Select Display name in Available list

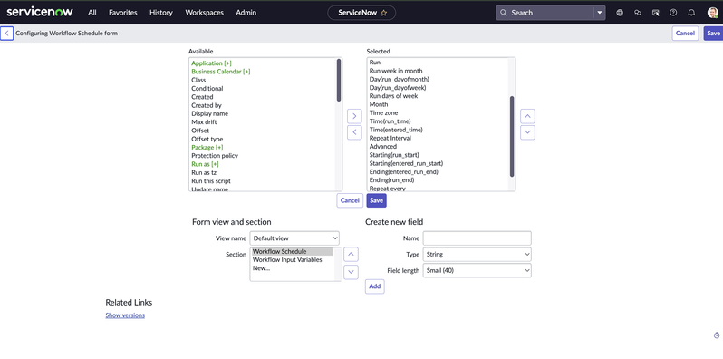[x=210, y=113]
